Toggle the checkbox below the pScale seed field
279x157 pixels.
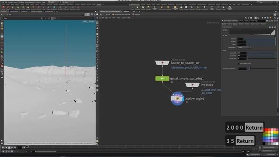point(238,64)
